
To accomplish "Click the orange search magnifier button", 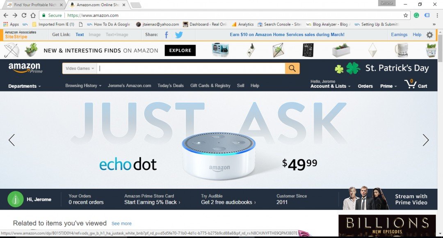I will click(292, 69).
